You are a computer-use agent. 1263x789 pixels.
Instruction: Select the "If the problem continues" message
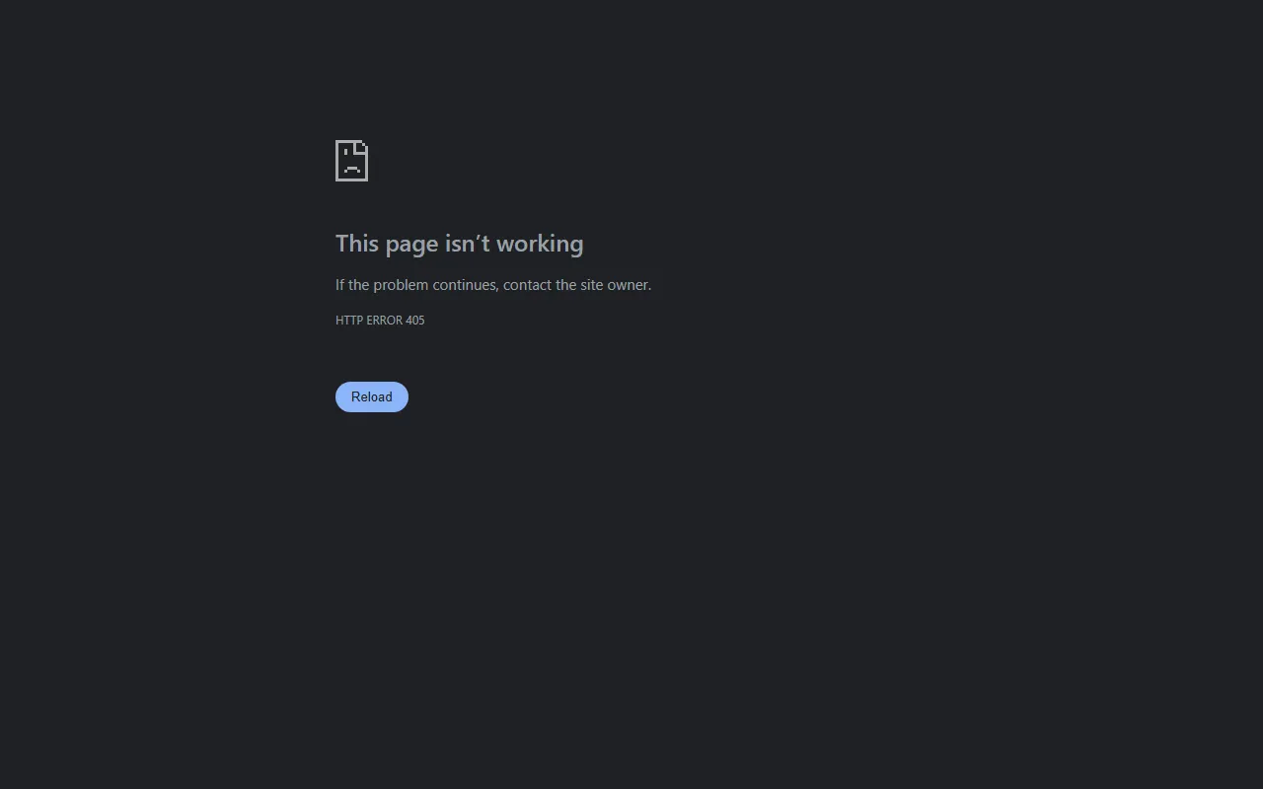(x=493, y=285)
